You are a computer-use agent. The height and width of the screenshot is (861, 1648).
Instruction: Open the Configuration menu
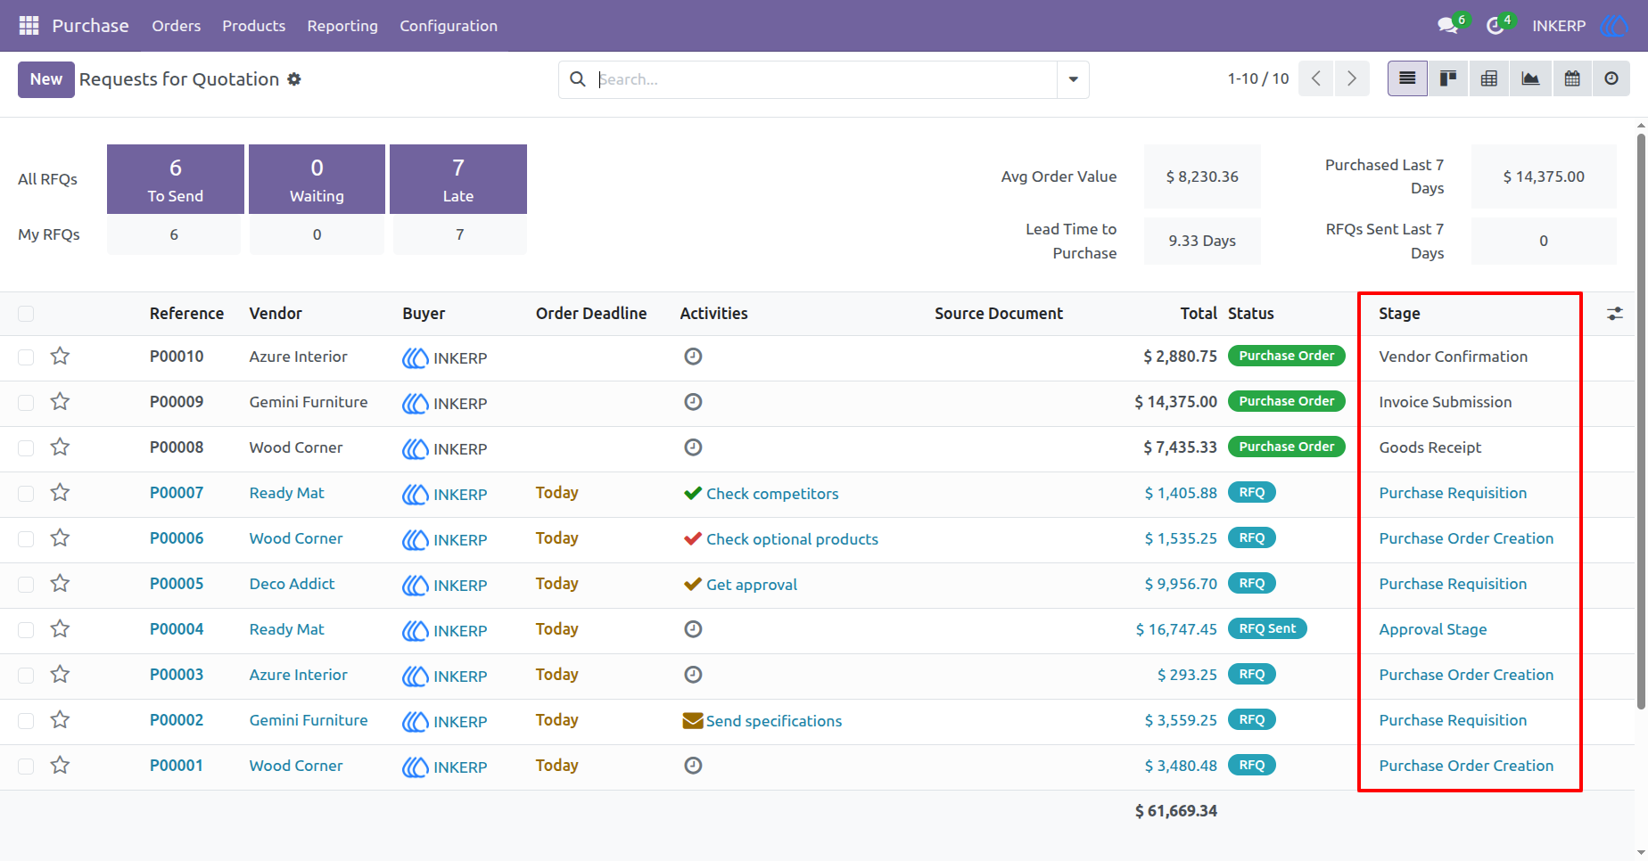click(449, 26)
